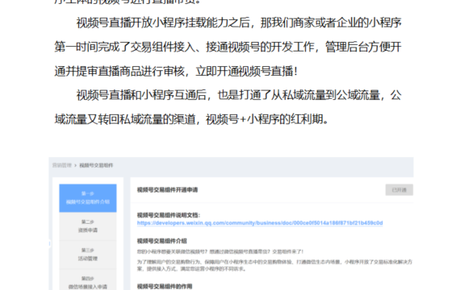
Task: Click the line ending 立即开通视频号直播！
Action: click(176, 71)
